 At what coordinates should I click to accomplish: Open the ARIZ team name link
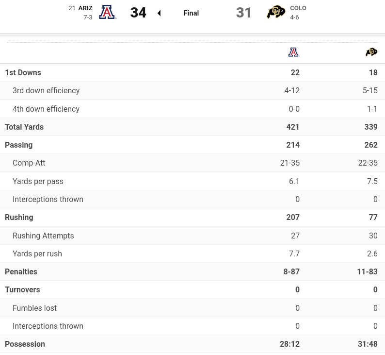[x=85, y=8]
